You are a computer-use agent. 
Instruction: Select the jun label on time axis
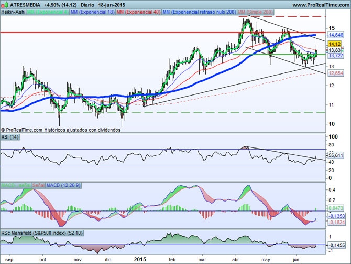296,260
